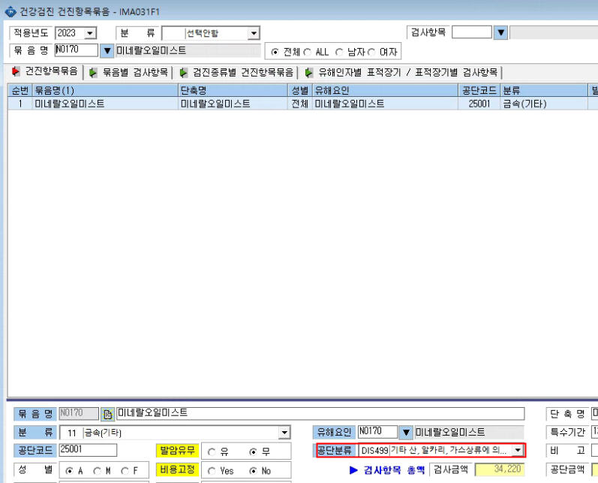
Task: Click green arrow icon beside 묶음별 검사항목
Action: pos(93,73)
